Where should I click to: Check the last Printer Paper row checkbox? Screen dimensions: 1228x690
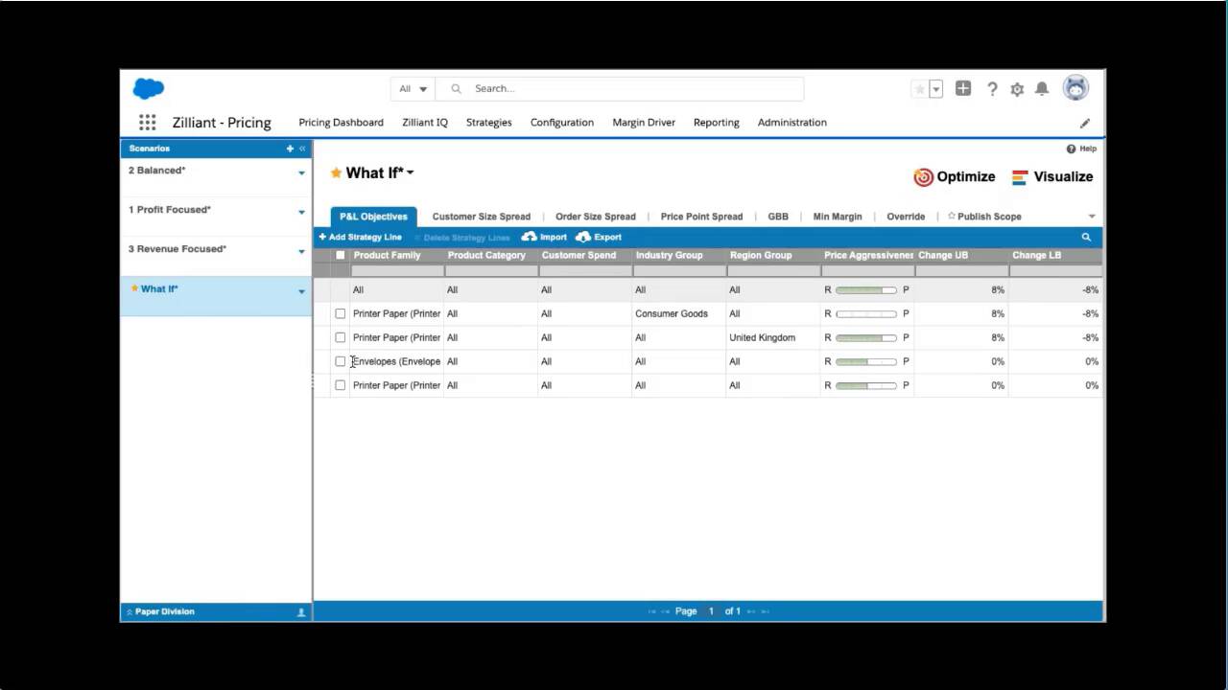tap(340, 385)
